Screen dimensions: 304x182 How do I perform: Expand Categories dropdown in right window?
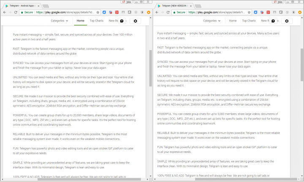212,21
